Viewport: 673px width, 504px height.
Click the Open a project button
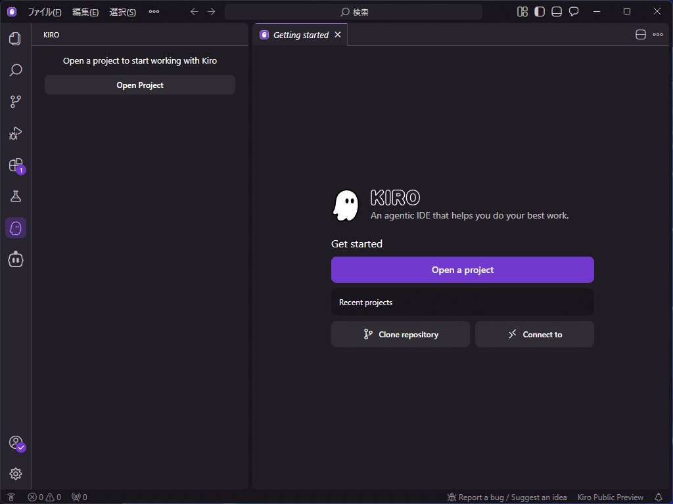462,270
